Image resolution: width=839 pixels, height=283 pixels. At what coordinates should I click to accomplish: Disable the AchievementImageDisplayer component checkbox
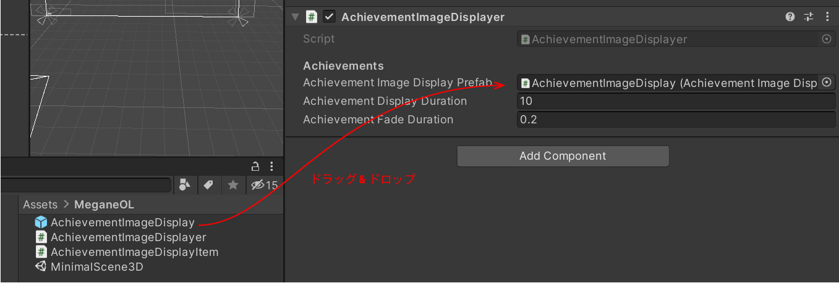click(x=330, y=17)
